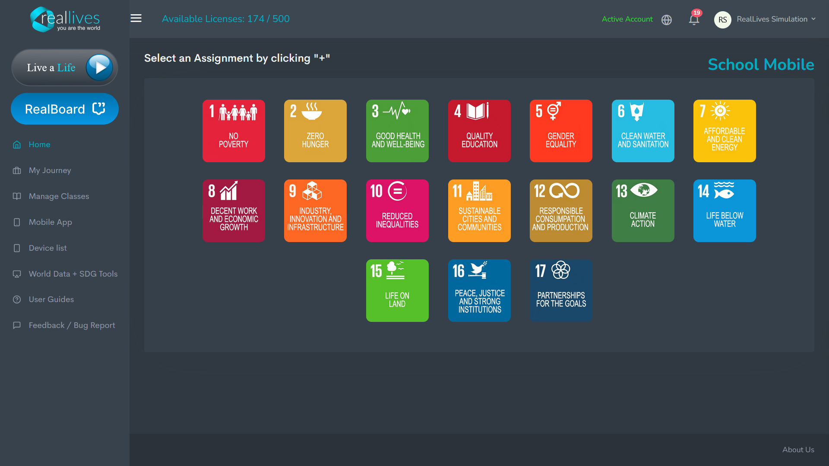Select SDG 8 Decent Work and Economic Growth
This screenshot has height=466, width=829.
pos(234,211)
